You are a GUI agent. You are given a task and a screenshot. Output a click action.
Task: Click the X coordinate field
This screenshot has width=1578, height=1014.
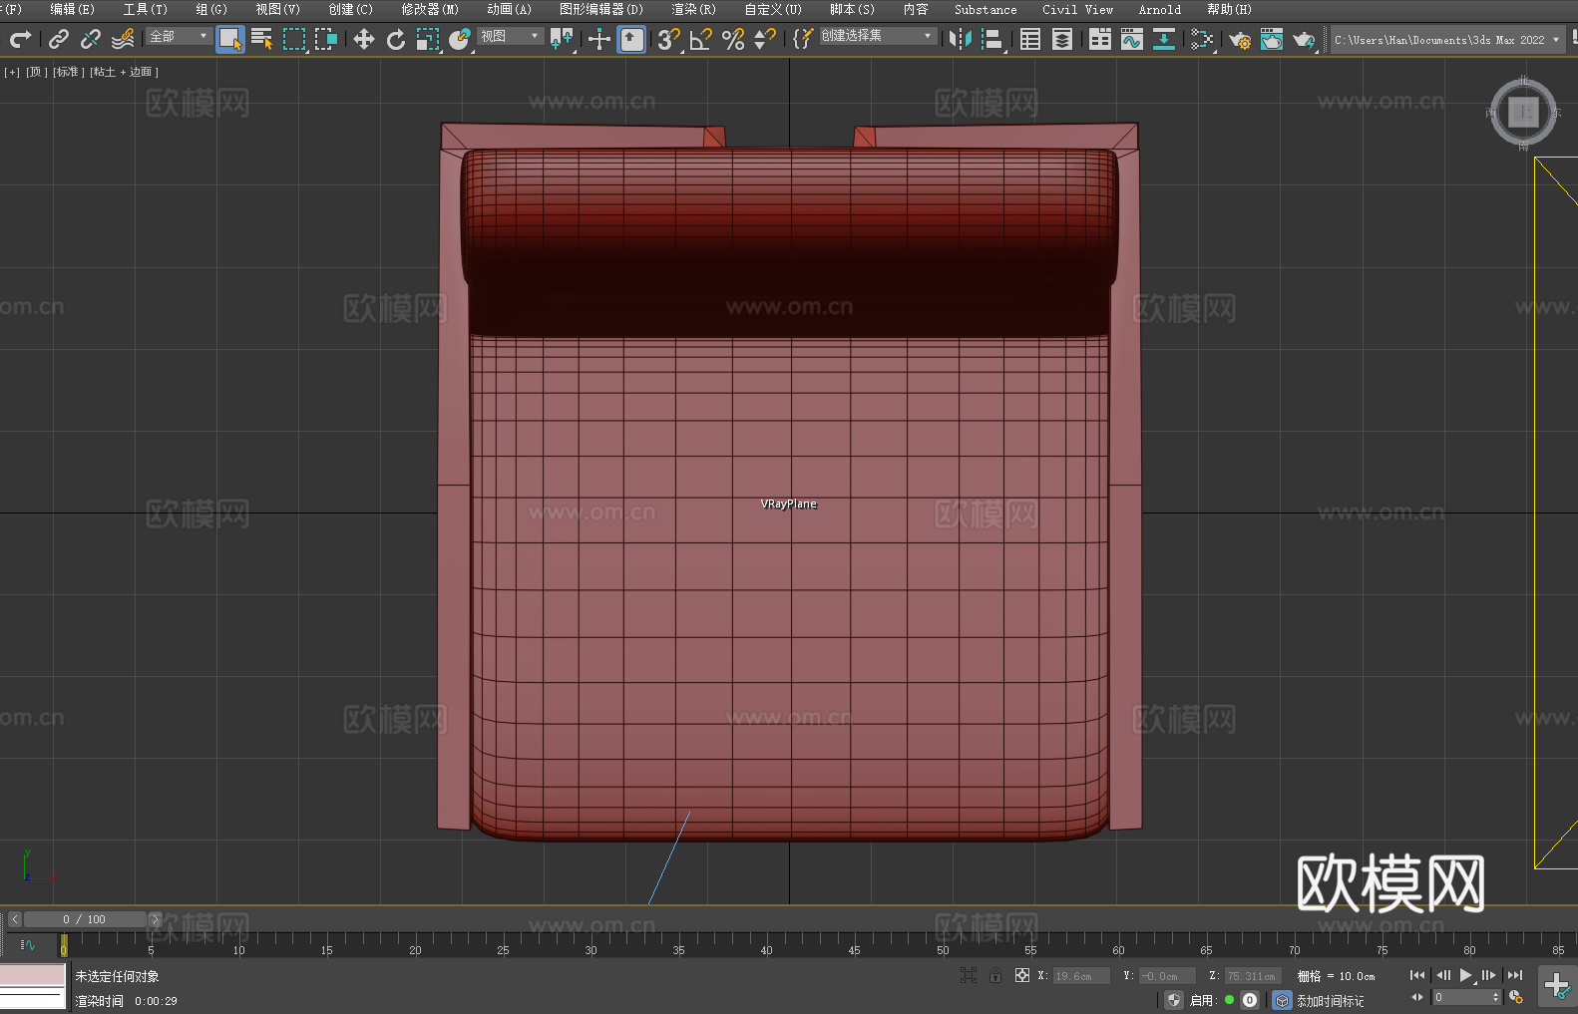tap(1081, 976)
